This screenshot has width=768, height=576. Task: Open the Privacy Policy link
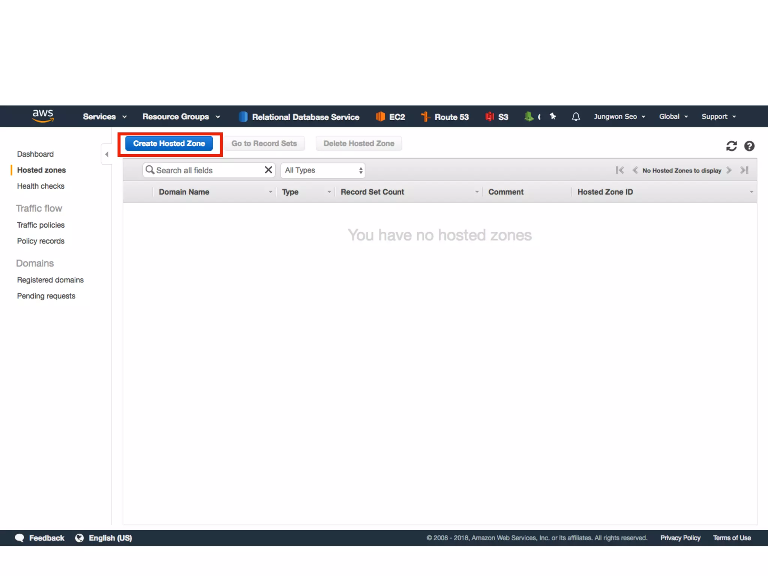tap(680, 538)
